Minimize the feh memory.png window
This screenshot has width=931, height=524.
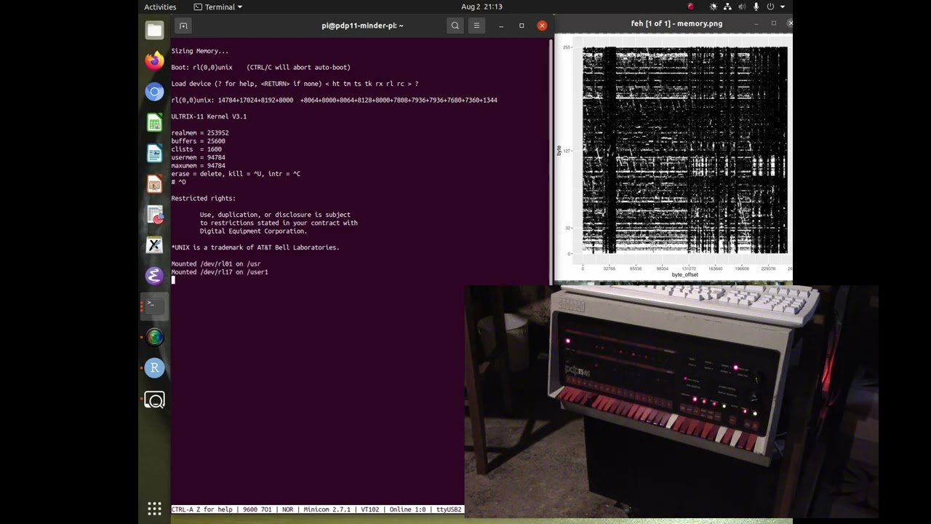click(x=756, y=23)
